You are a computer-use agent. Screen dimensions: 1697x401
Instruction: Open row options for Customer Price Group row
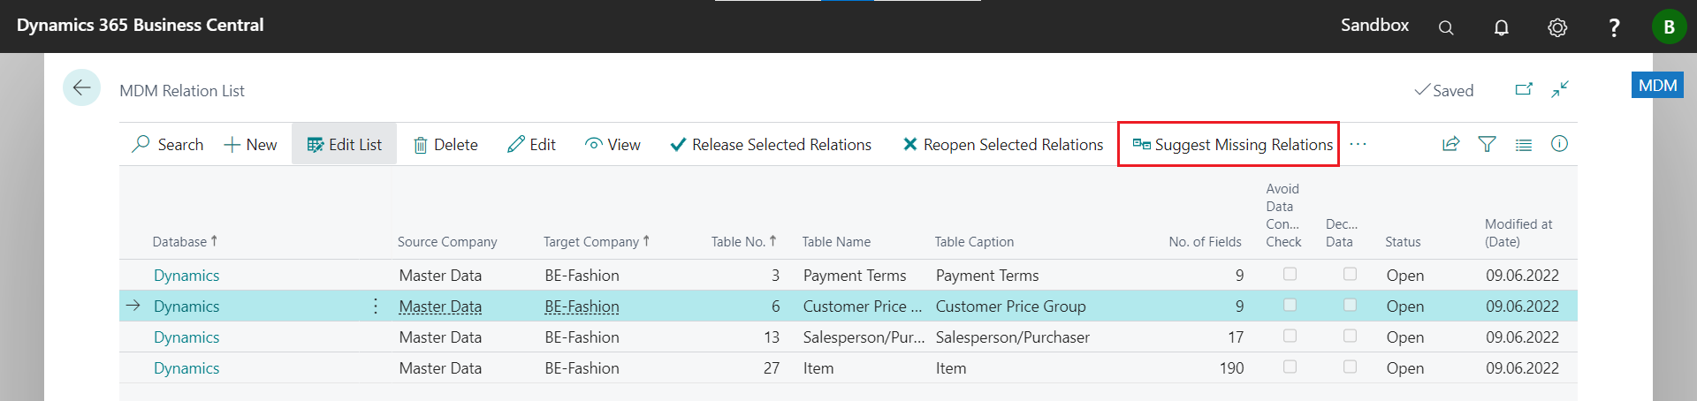tap(376, 306)
